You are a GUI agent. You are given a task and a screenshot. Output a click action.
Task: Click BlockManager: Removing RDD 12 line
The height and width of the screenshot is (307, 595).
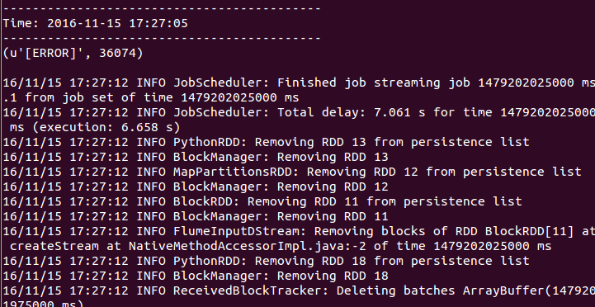(196, 187)
